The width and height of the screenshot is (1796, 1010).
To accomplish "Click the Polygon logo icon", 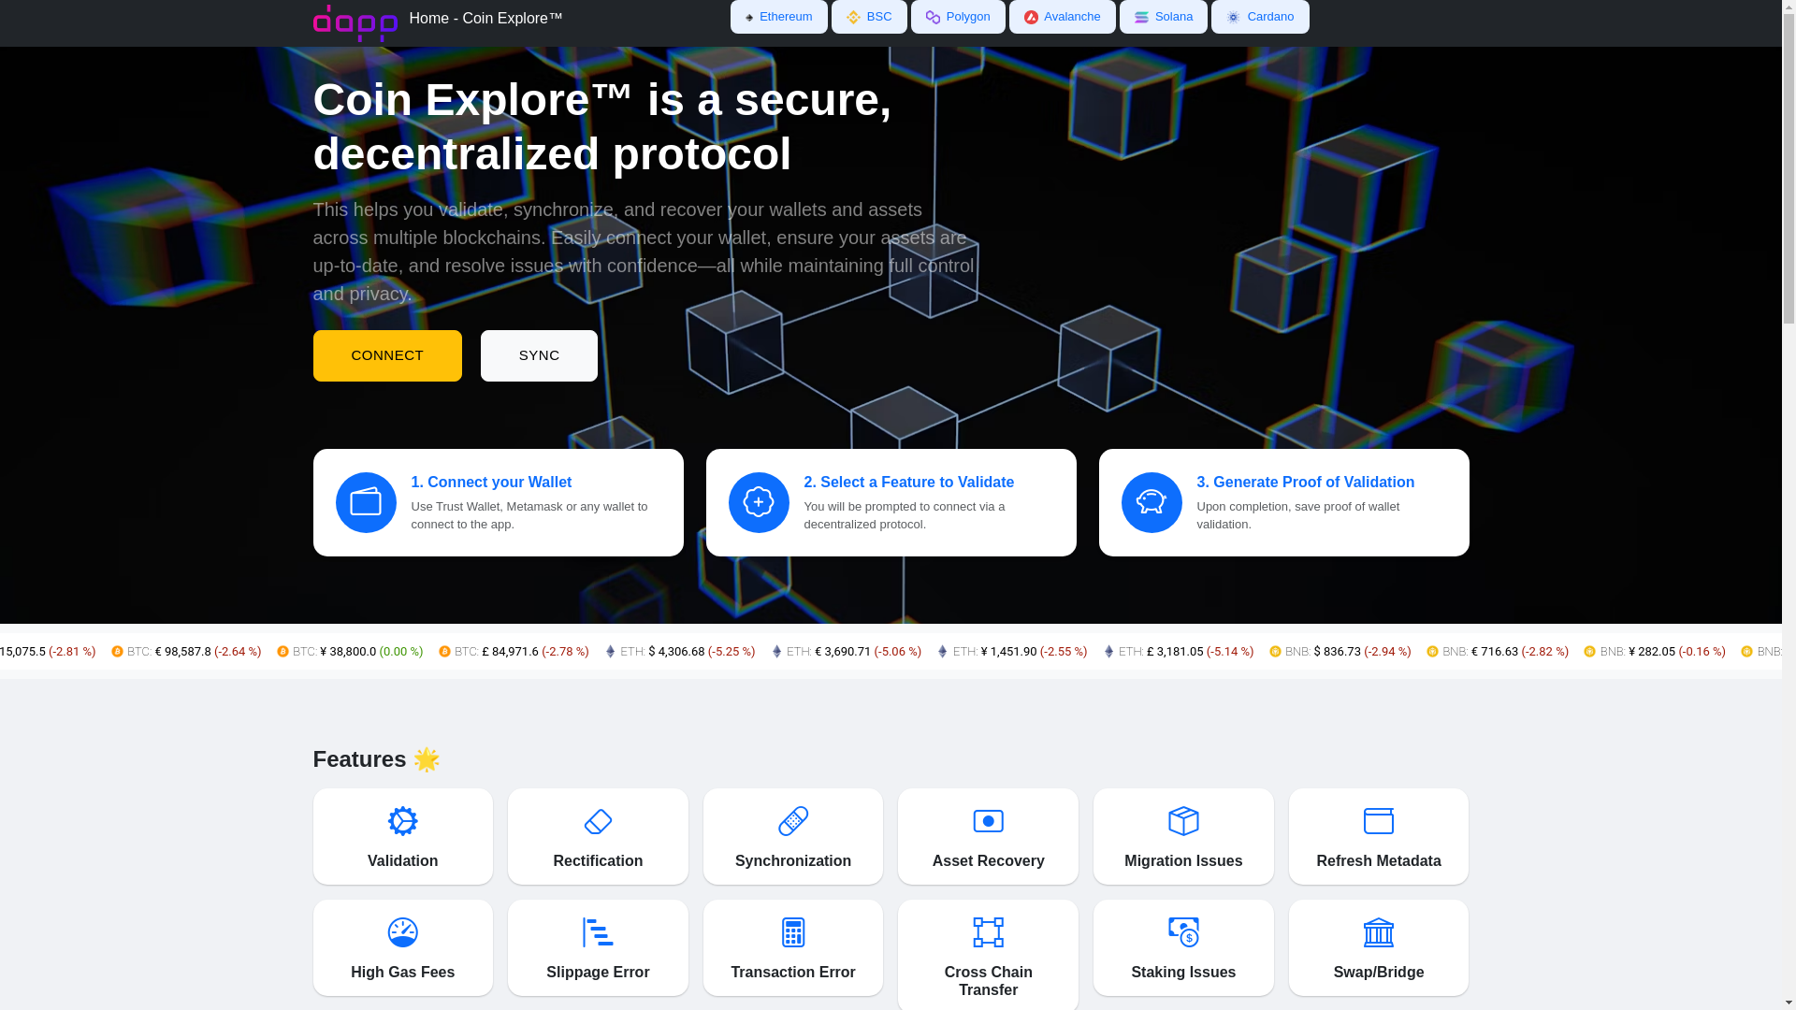I will [933, 17].
